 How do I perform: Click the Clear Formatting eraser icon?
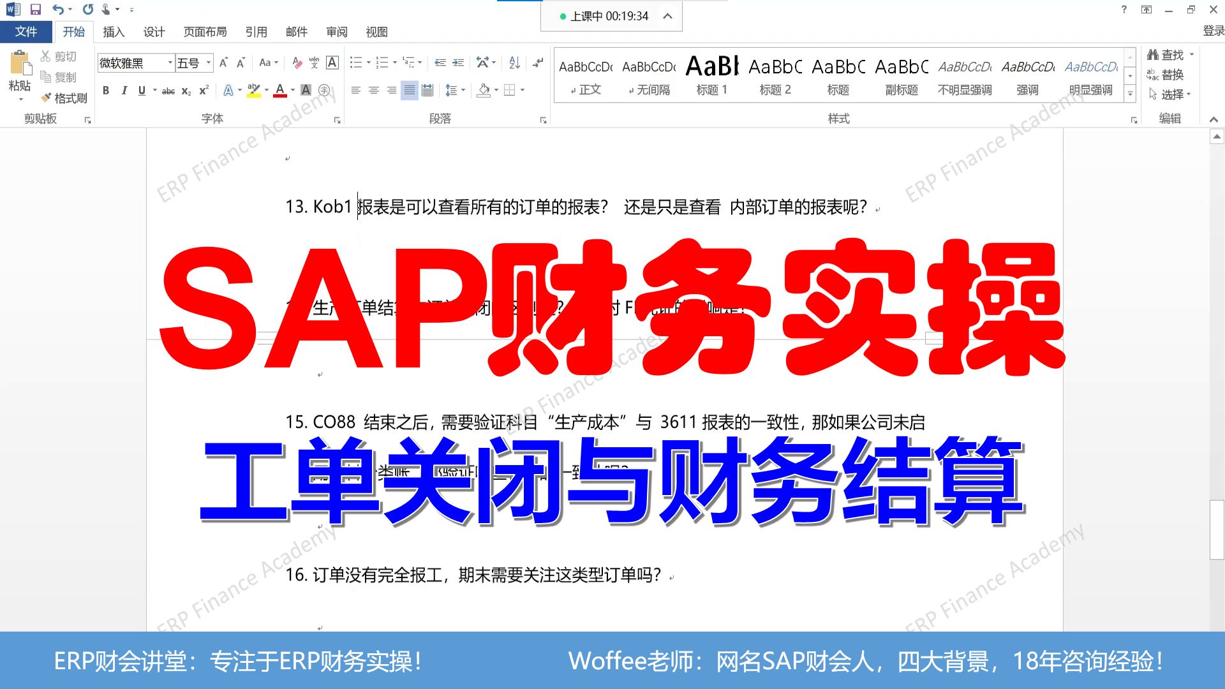(297, 63)
